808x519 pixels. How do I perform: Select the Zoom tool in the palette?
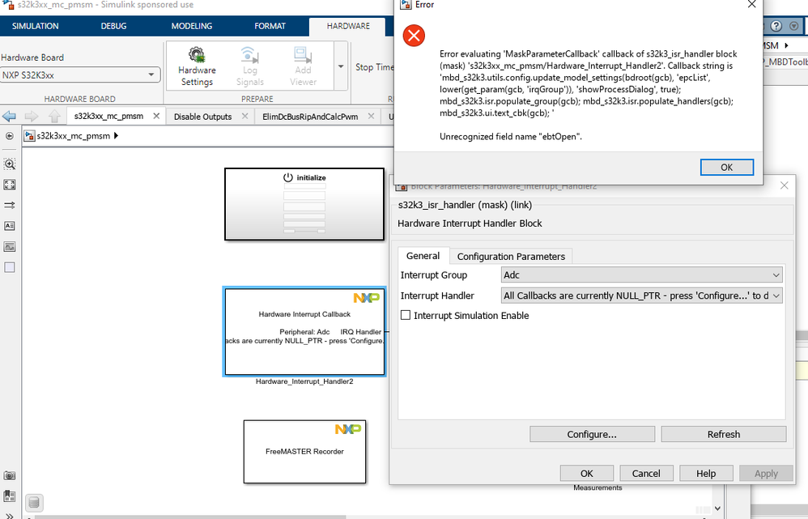pyautogui.click(x=9, y=164)
